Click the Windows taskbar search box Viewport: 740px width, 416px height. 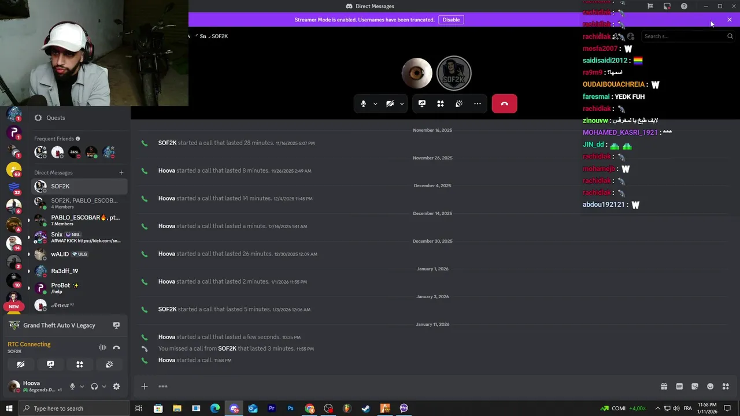pyautogui.click(x=73, y=408)
